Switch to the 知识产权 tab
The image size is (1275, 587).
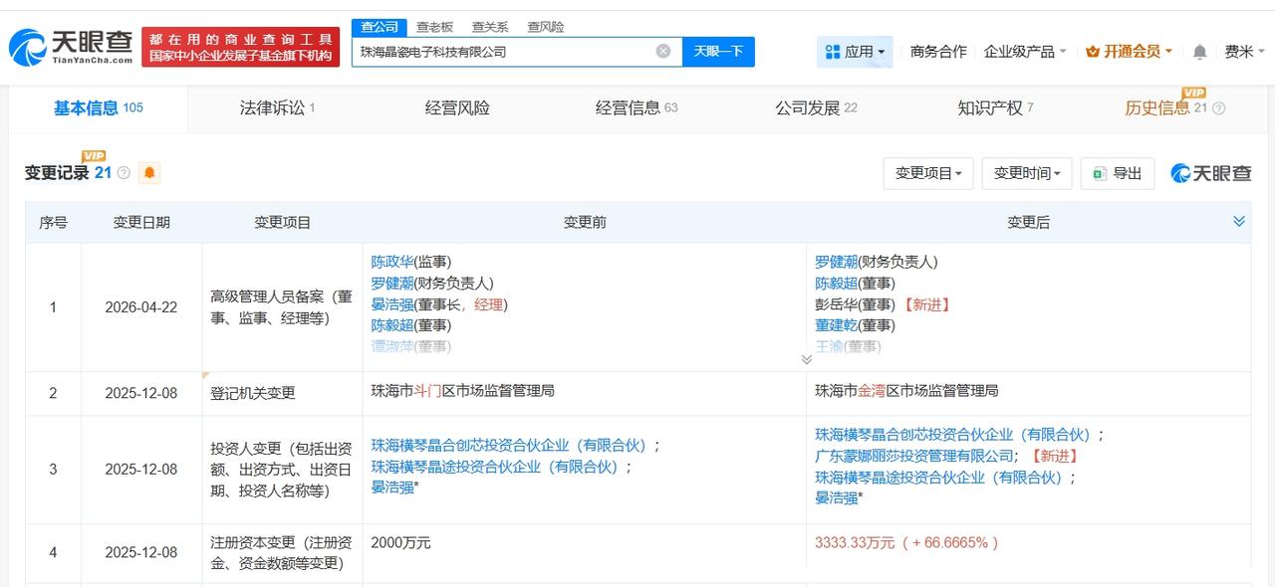click(x=995, y=108)
